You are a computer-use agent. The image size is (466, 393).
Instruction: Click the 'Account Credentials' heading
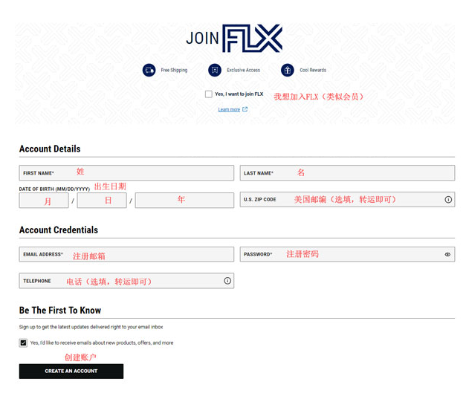[x=59, y=230]
